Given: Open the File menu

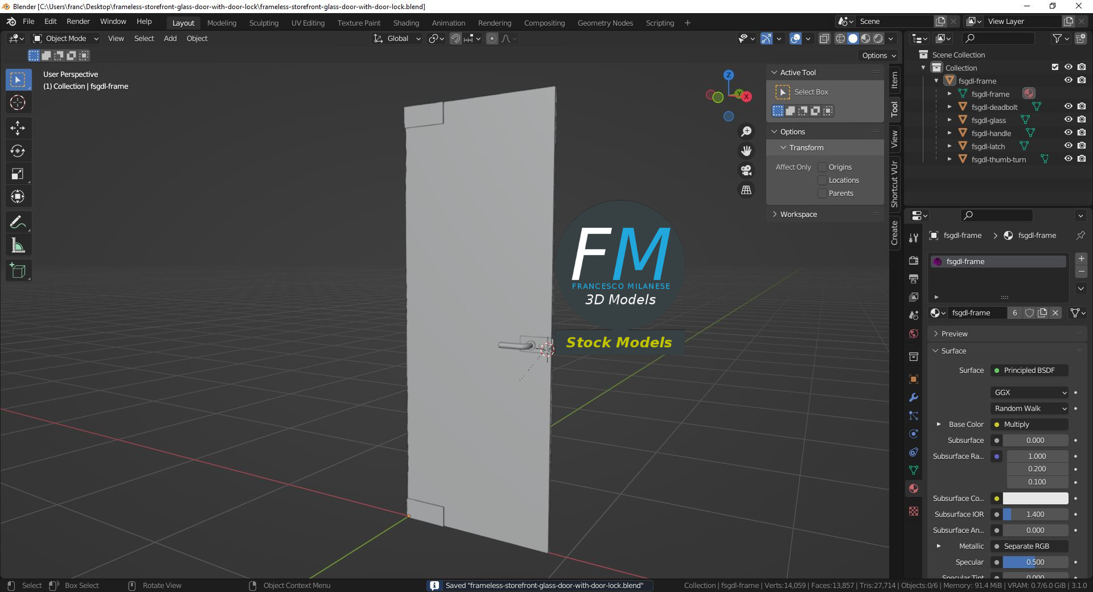Looking at the screenshot, I should pos(28,22).
